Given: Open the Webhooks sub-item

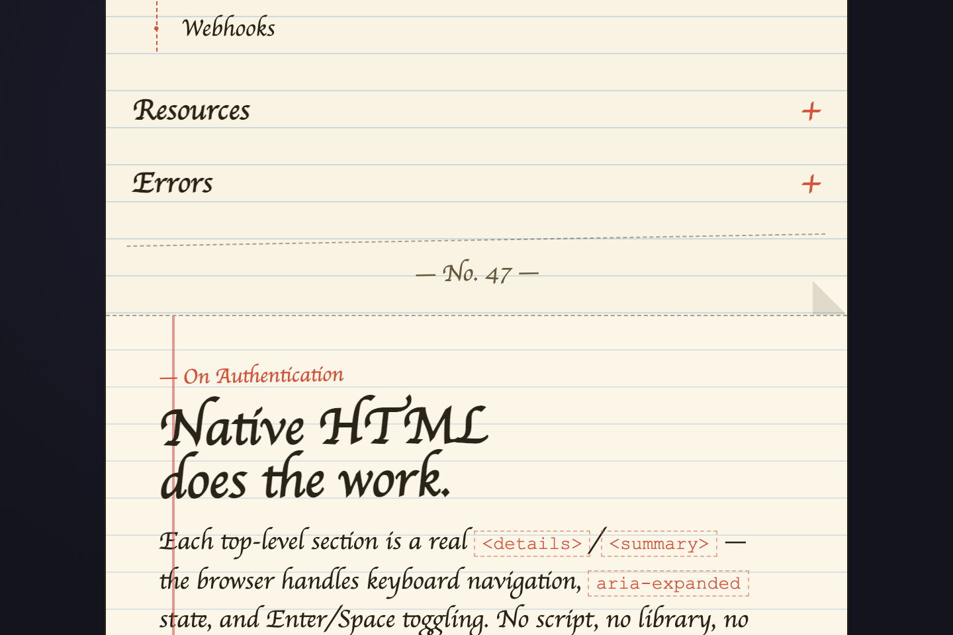Looking at the screenshot, I should tap(228, 28).
